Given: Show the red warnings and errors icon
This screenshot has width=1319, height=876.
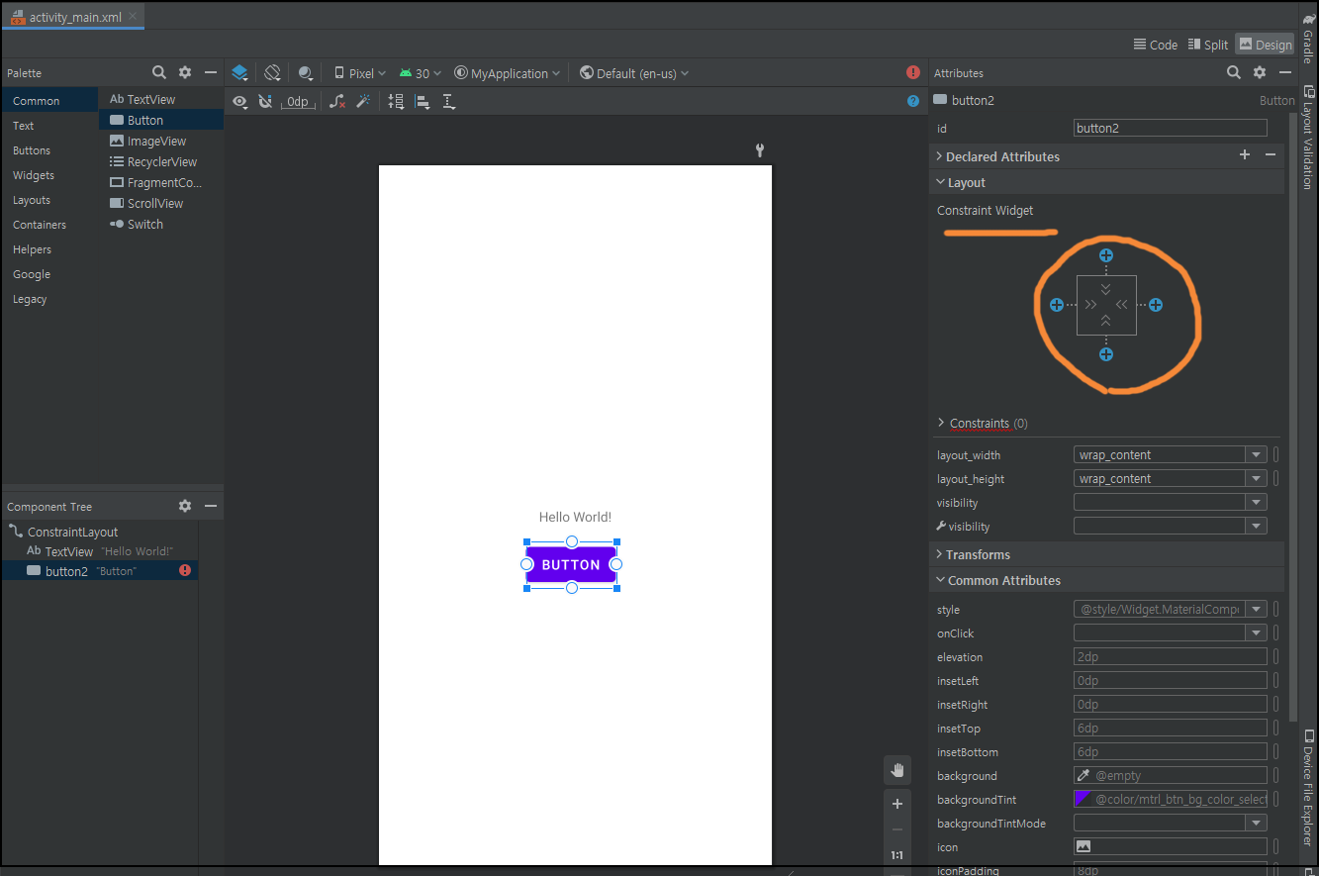Looking at the screenshot, I should coord(913,72).
